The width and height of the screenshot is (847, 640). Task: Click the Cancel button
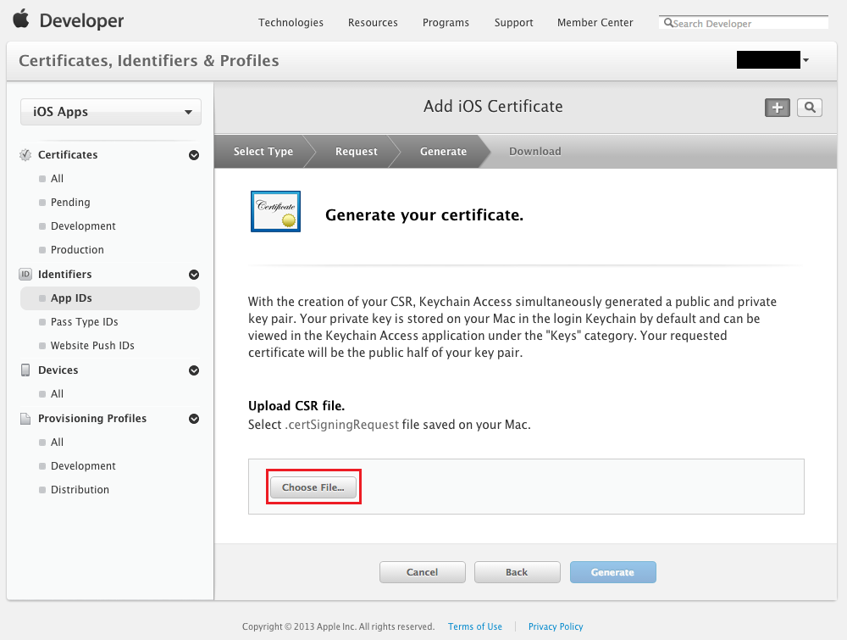(x=423, y=572)
